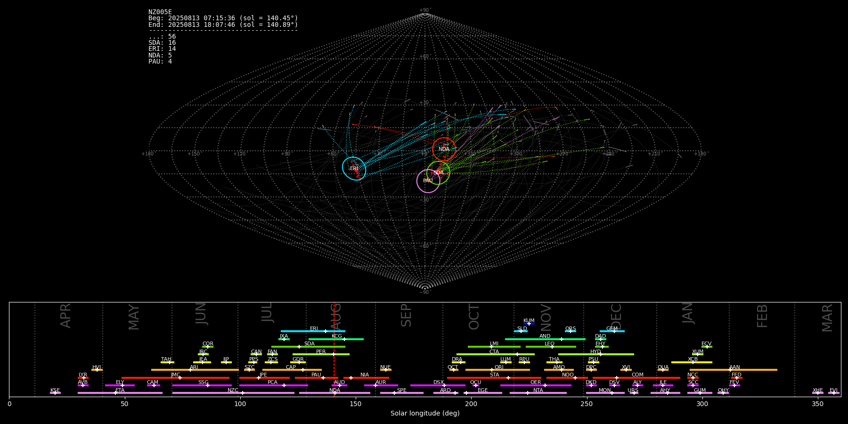Click the APR month label
This screenshot has height=424, width=848.
click(x=65, y=316)
